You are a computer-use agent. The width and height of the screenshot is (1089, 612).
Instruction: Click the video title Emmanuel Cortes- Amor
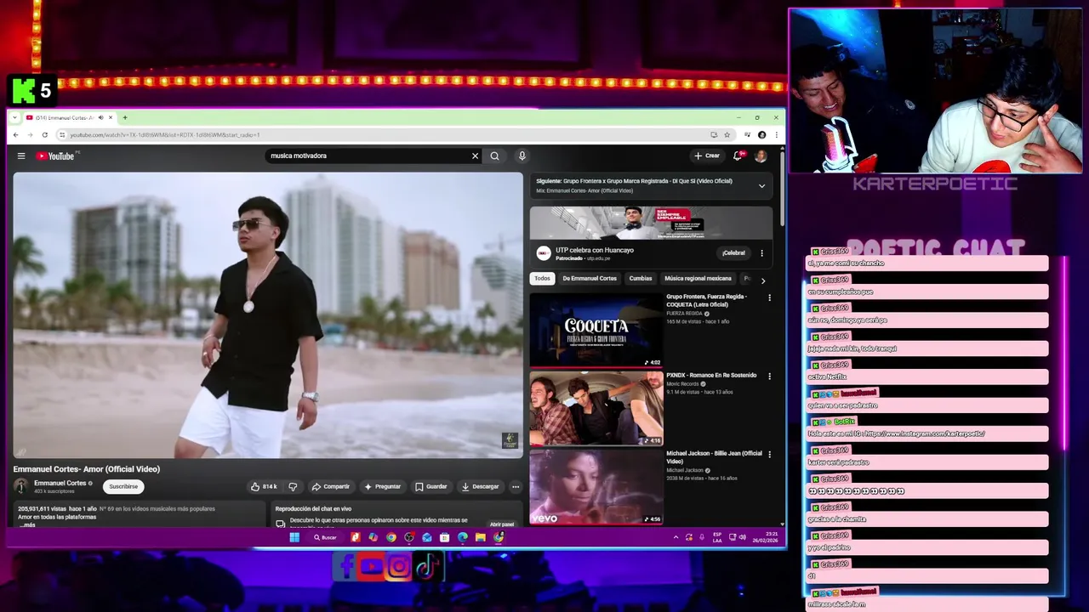pos(87,469)
